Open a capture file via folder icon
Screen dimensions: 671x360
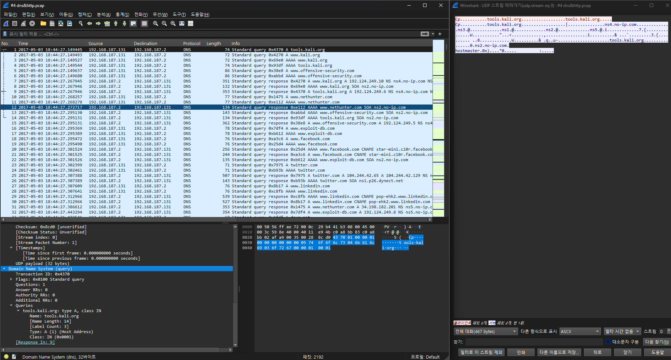tap(43, 23)
